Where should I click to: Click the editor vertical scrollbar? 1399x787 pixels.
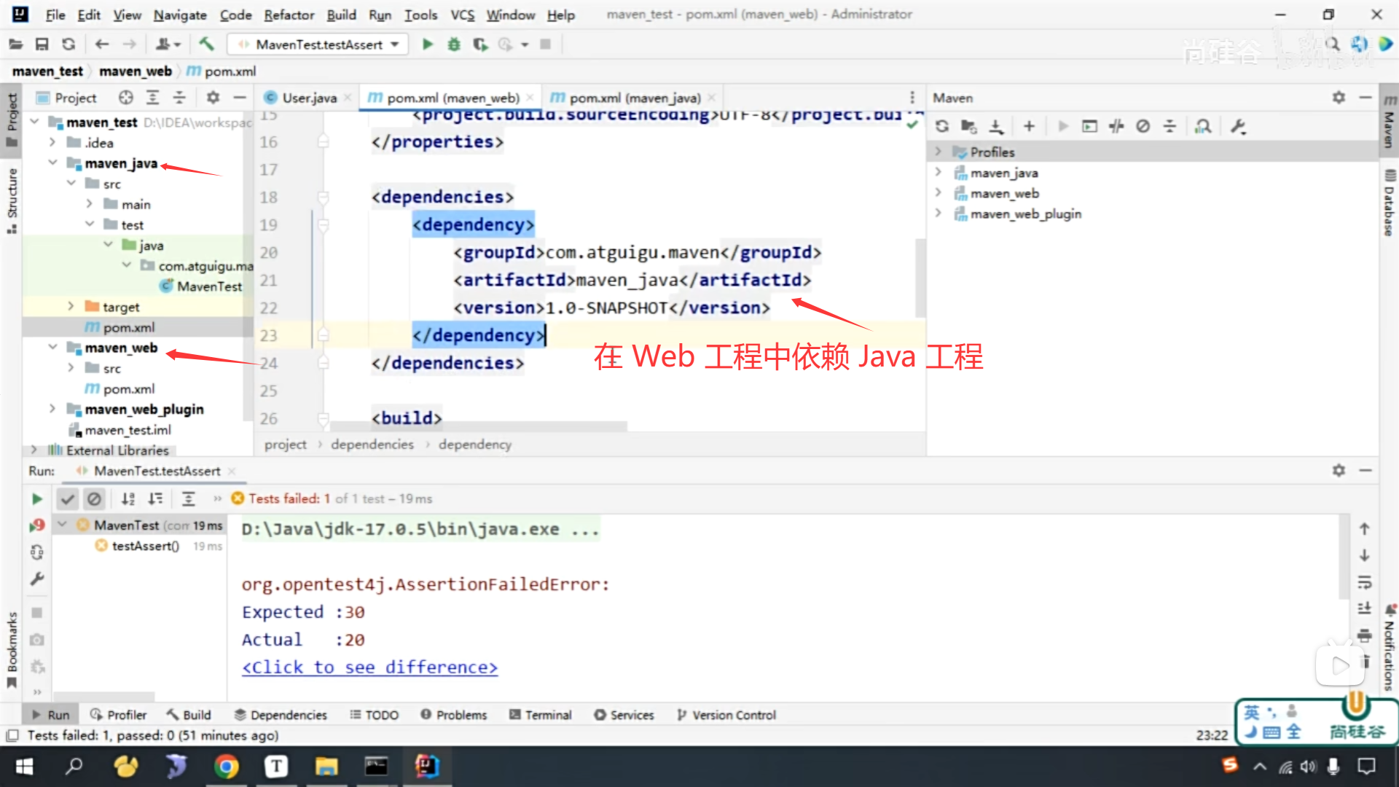pos(920,277)
